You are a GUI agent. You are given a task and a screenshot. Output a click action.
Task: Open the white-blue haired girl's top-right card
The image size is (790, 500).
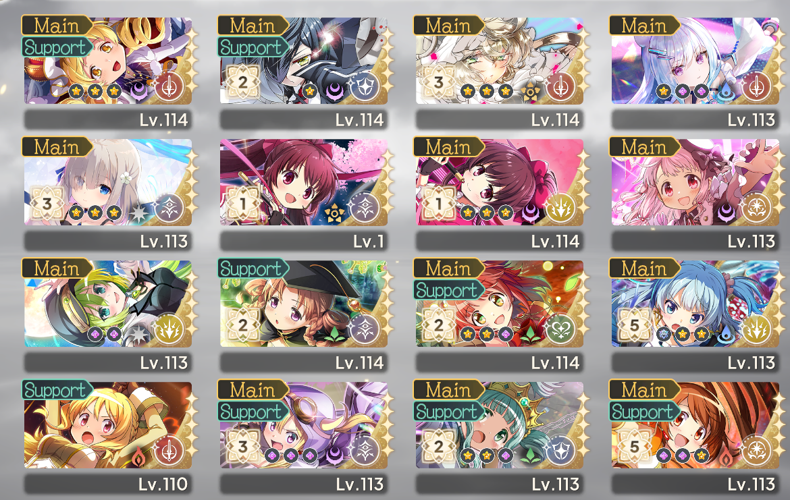pyautogui.click(x=695, y=61)
